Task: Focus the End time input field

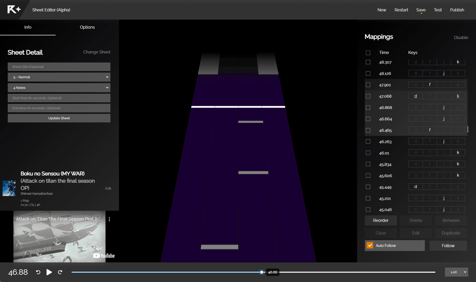Action: [x=59, y=108]
